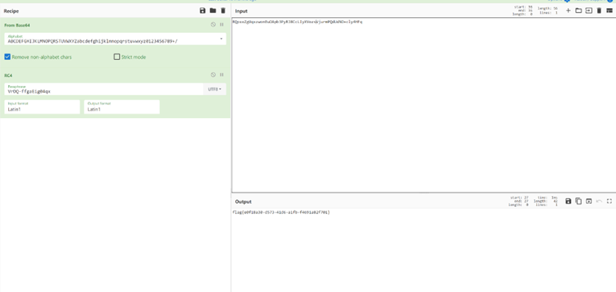Open the Base64 Alphabet dropdown
Image resolution: width=616 pixels, height=292 pixels.
point(221,39)
